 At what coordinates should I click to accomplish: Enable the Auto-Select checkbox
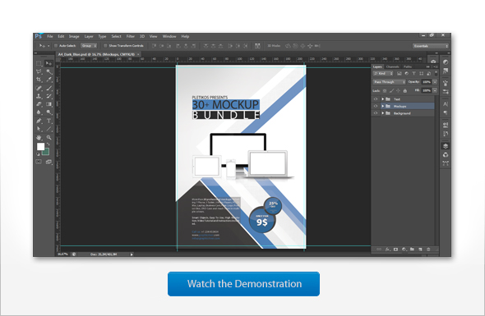tap(56, 46)
